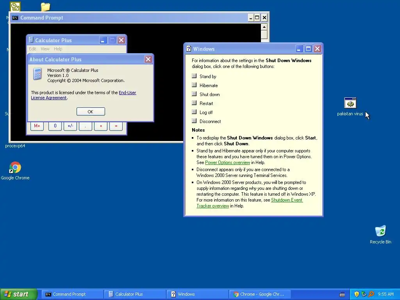
Task: Click the equals calculator button
Action: (116, 126)
